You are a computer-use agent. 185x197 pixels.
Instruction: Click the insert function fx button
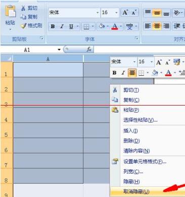pos(89,50)
